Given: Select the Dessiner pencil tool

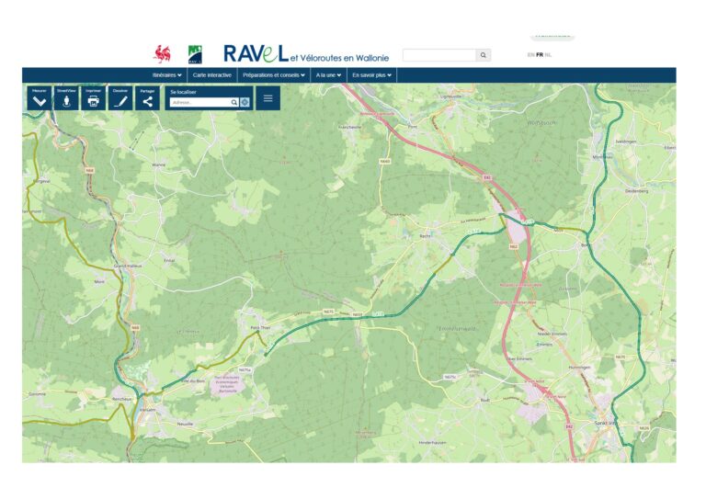Looking at the screenshot, I should click(120, 98).
